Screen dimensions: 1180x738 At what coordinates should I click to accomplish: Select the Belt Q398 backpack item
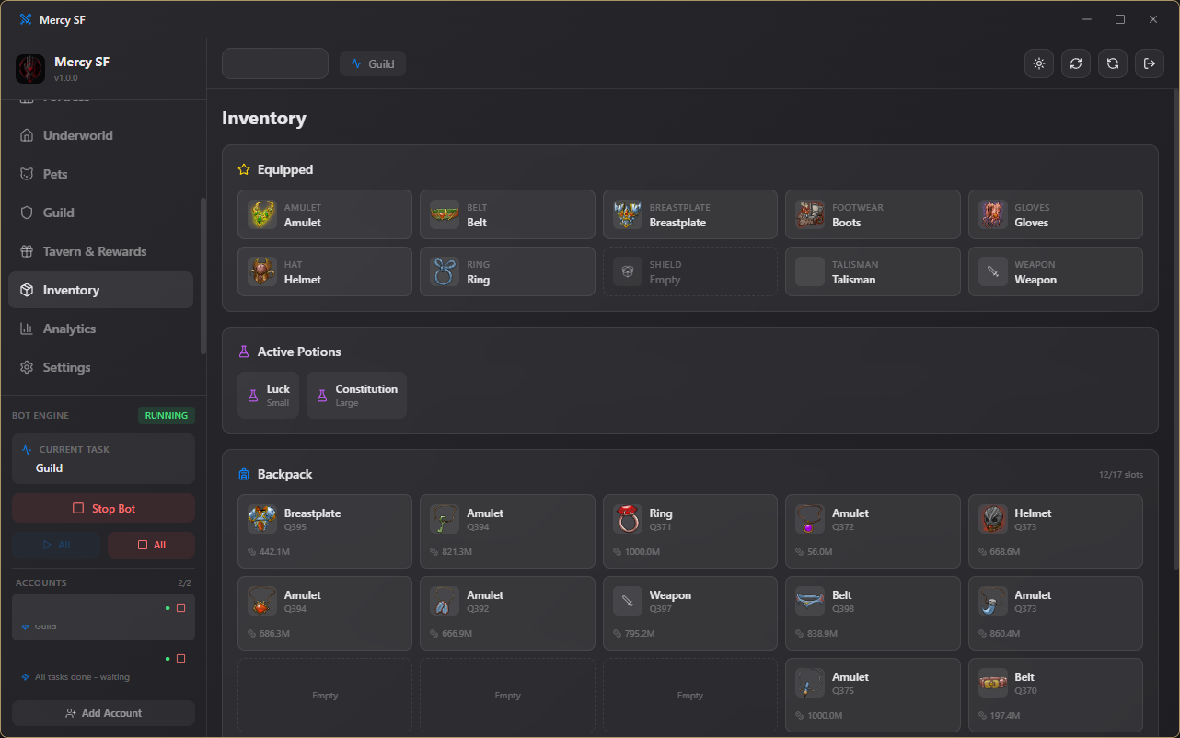tap(873, 614)
